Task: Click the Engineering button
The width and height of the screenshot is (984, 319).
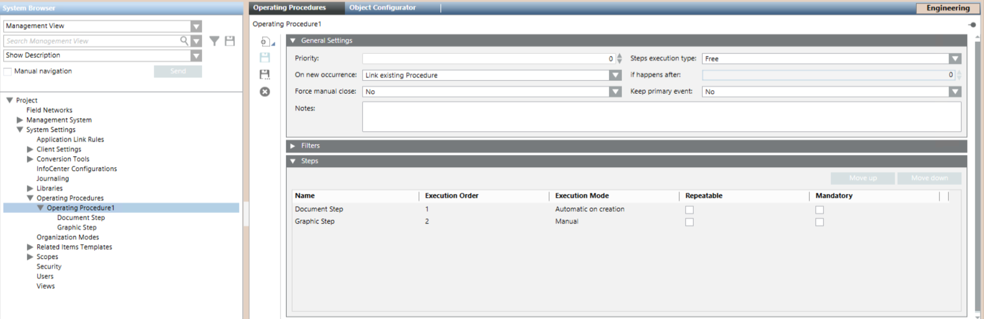Action: coord(948,8)
